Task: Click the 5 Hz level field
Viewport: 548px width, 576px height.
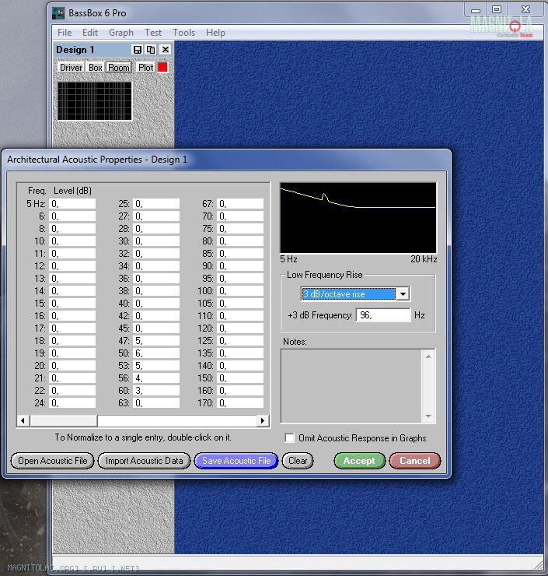Action: (x=72, y=204)
